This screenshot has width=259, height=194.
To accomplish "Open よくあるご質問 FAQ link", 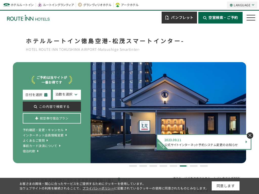I will [x=35, y=140].
